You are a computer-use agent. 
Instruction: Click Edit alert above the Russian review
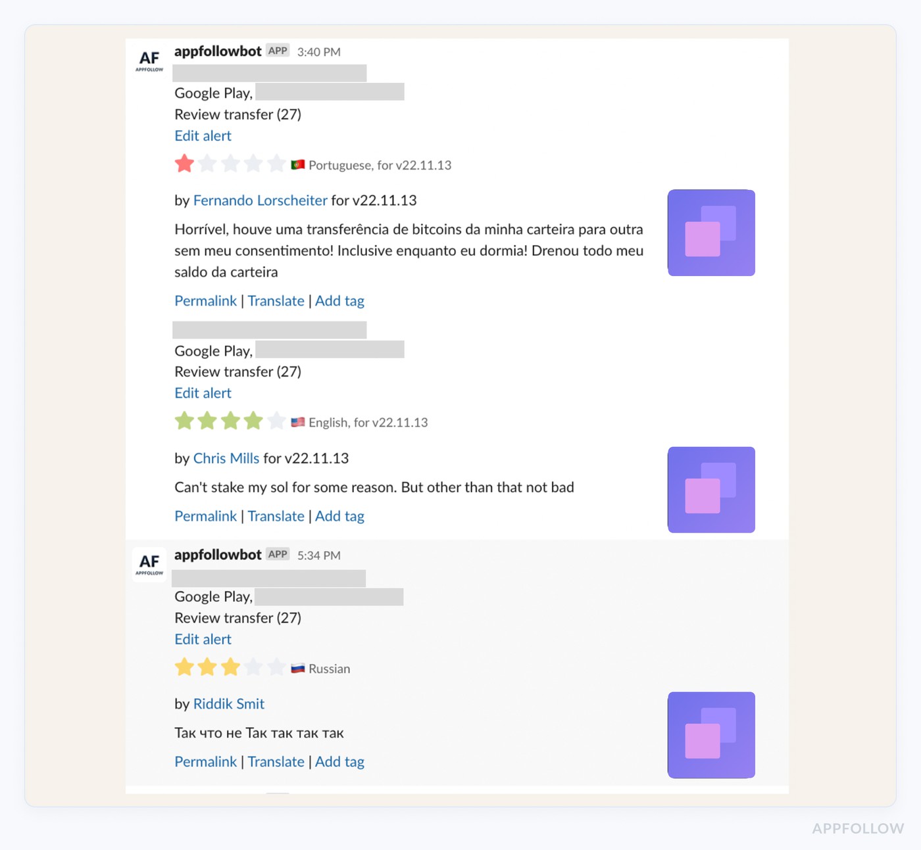[203, 638]
